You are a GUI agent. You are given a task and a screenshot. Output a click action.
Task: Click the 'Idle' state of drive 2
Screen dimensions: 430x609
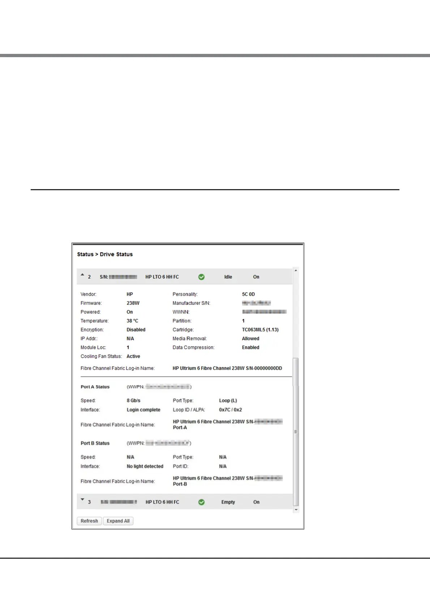[x=228, y=277]
